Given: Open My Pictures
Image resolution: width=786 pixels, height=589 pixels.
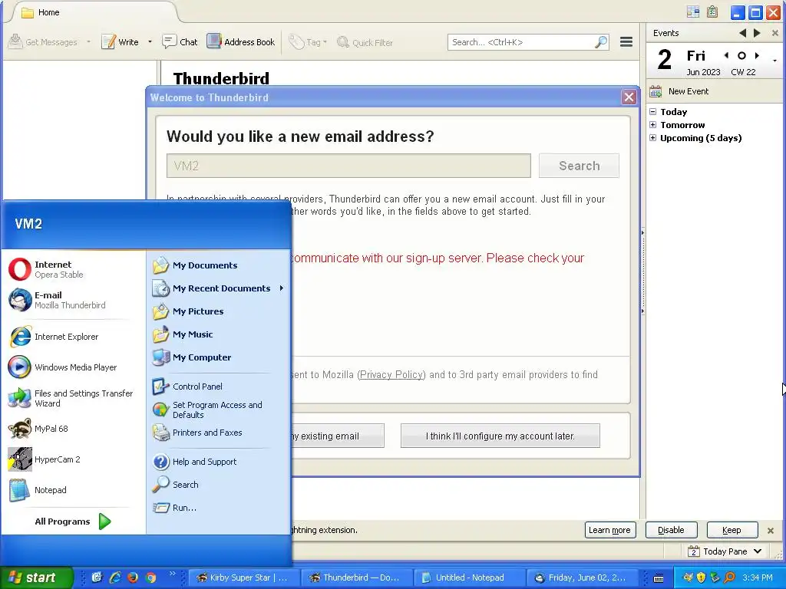Looking at the screenshot, I should coord(219,311).
